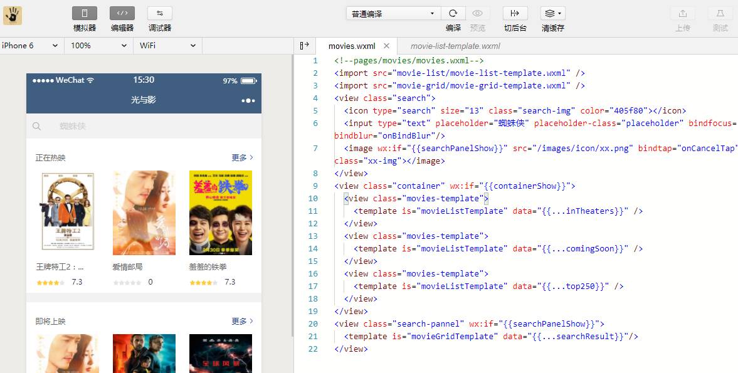Click 更多 link beside 正在热映
This screenshot has height=373, width=738.
(243, 157)
